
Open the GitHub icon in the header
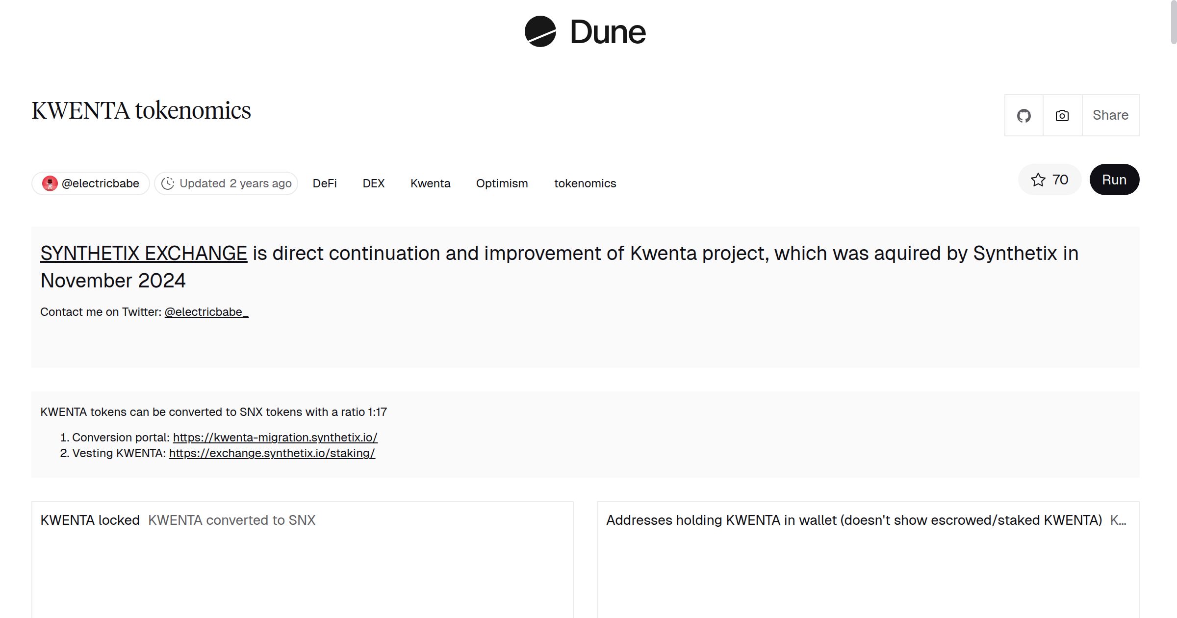pyautogui.click(x=1024, y=115)
